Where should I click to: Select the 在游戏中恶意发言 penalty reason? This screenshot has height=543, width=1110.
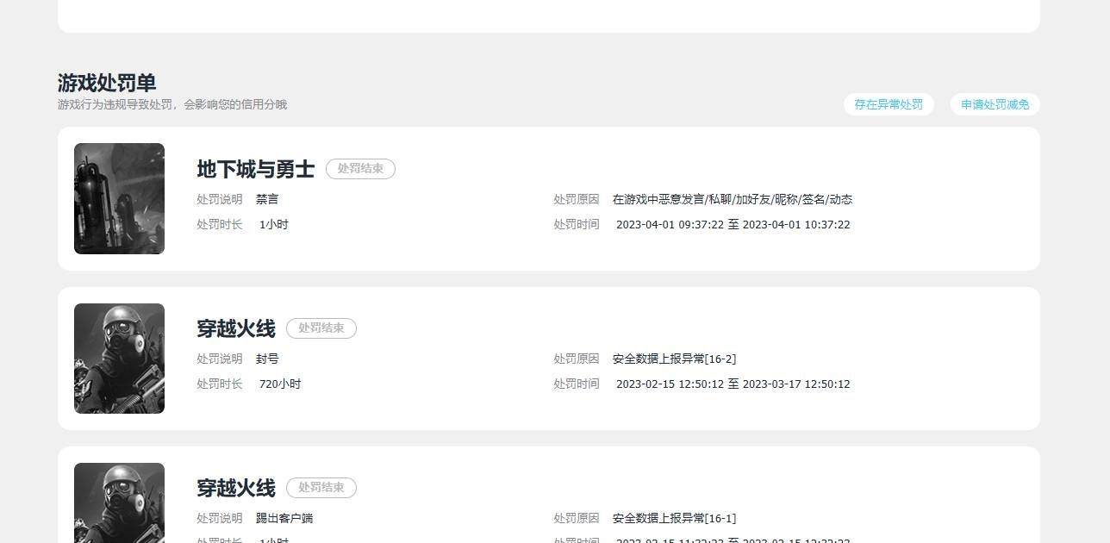tap(733, 199)
